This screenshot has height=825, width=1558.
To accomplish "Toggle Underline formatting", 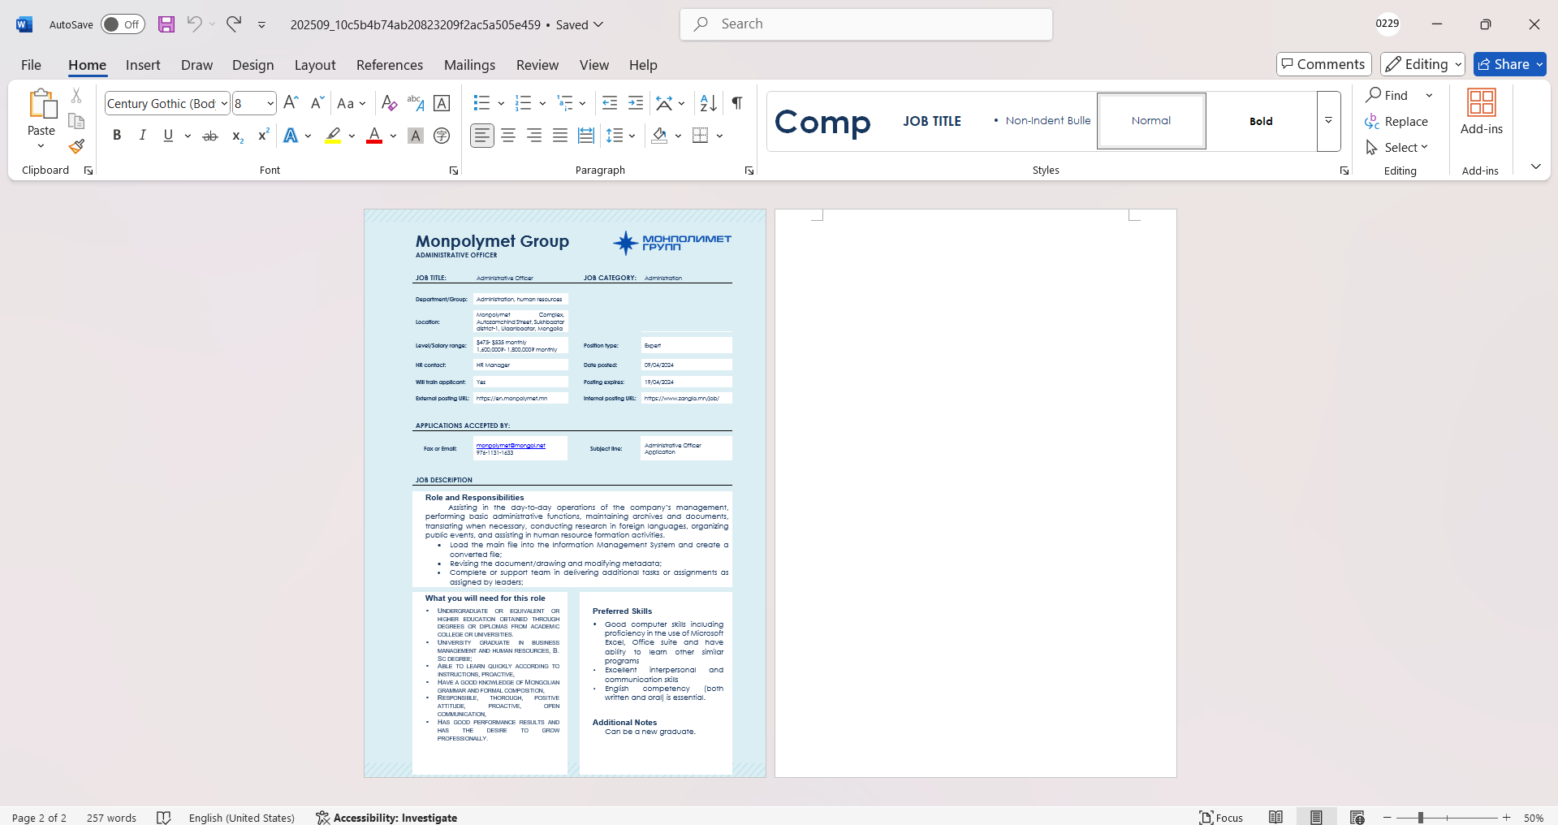I will (x=168, y=136).
